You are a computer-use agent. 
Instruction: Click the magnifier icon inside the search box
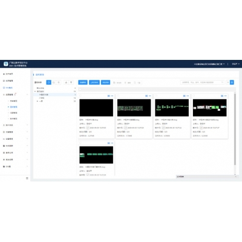click(222, 82)
